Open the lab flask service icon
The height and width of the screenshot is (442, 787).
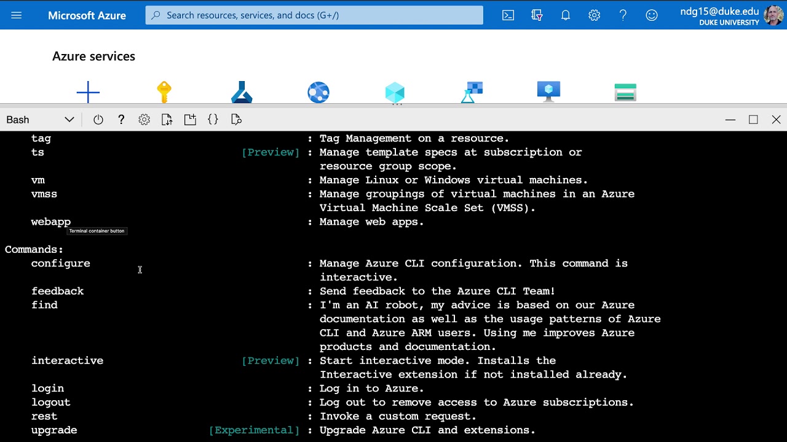(472, 92)
